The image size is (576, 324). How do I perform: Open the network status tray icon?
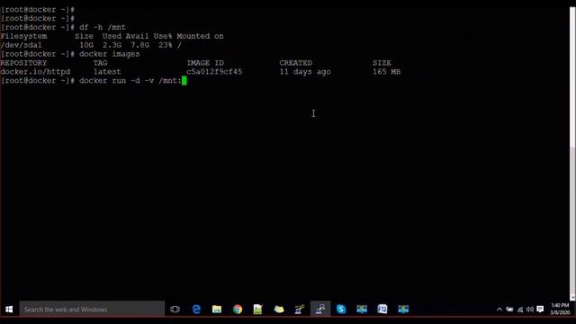[520, 310]
